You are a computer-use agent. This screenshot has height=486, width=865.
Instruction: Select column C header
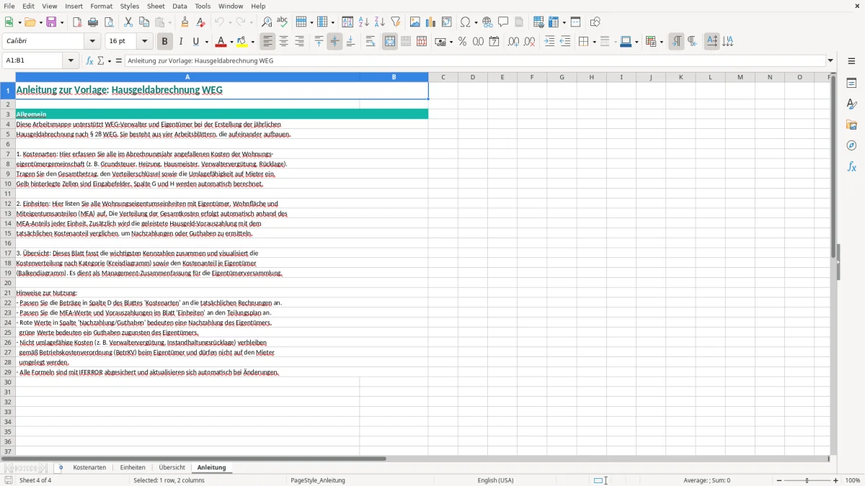click(443, 77)
